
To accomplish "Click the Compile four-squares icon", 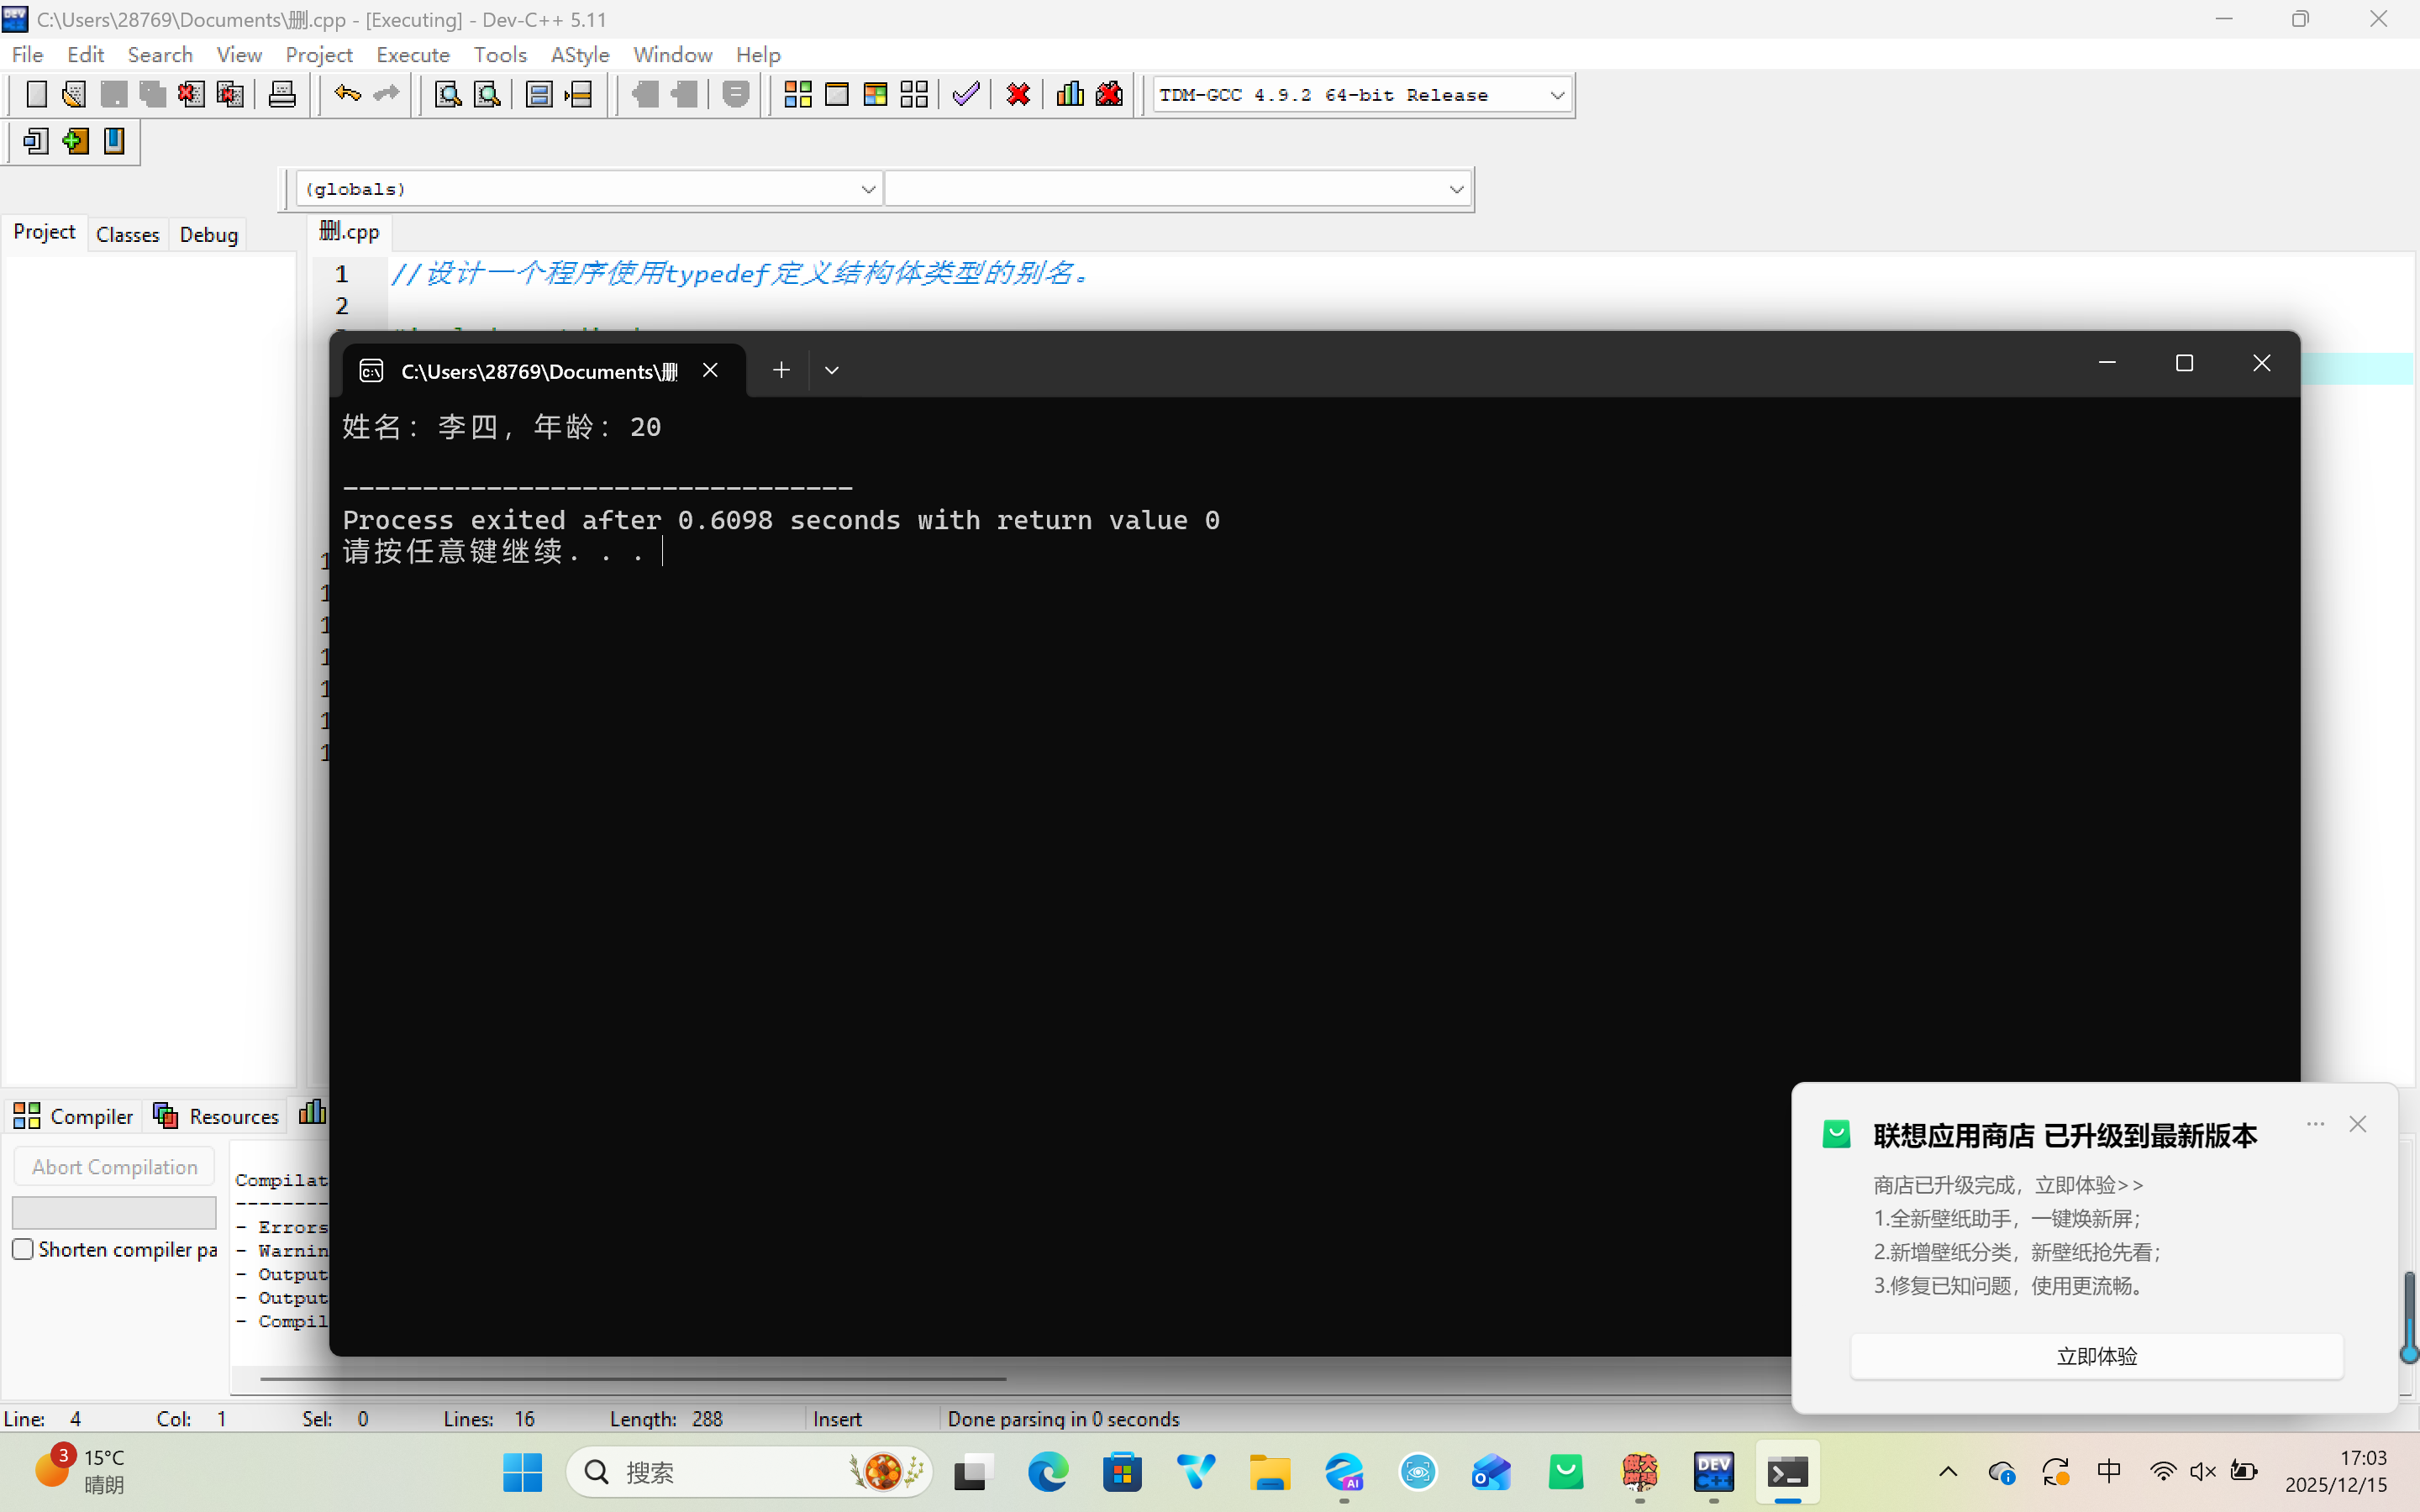I will coord(797,95).
